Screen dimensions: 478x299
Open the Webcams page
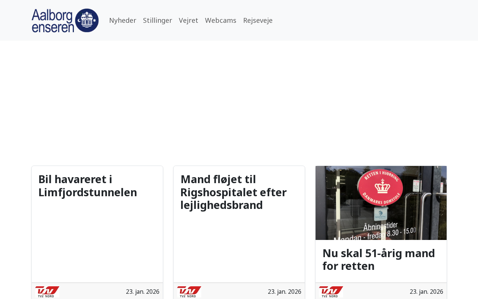coord(221,20)
